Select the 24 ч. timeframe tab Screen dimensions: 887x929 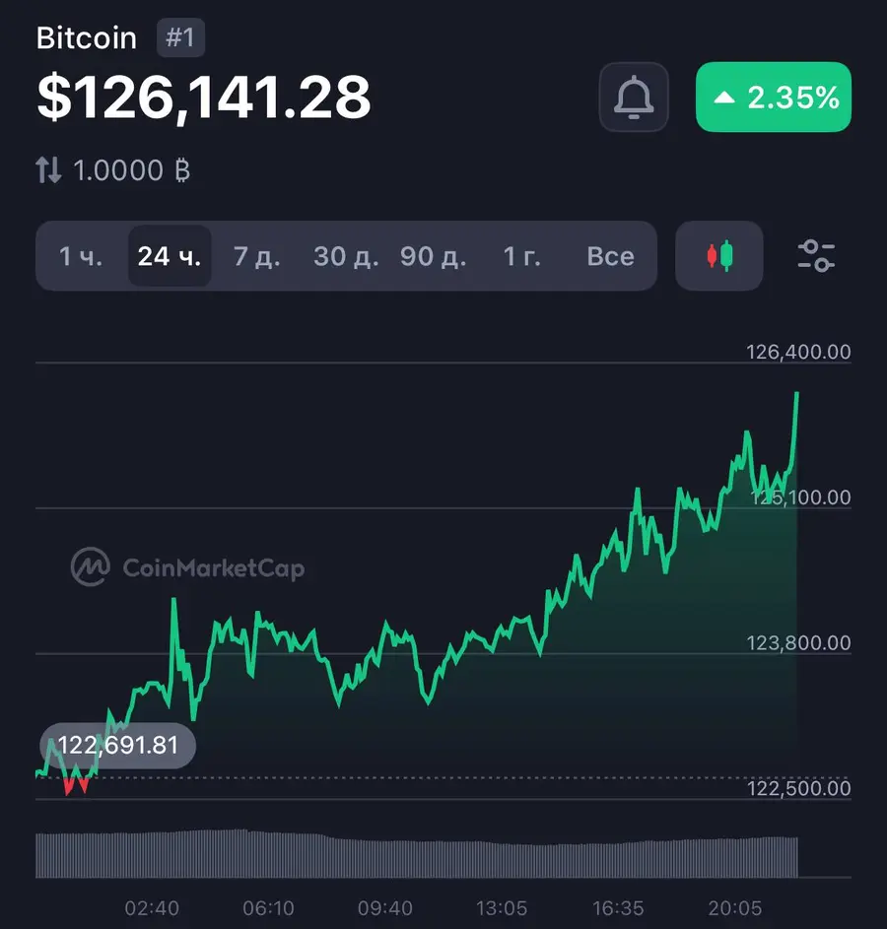coord(170,256)
